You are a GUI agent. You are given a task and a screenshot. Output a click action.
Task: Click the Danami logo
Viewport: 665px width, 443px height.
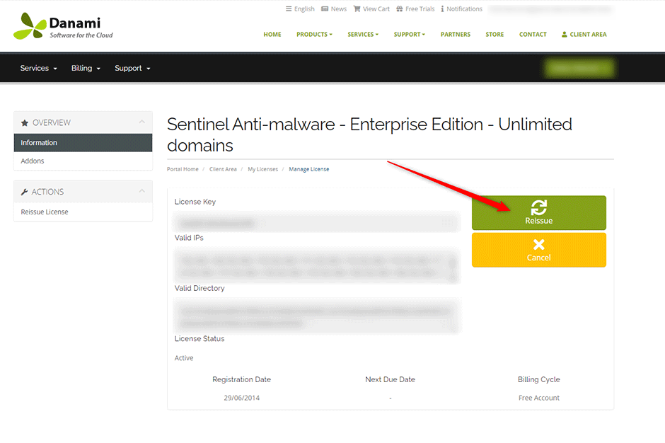click(x=63, y=26)
